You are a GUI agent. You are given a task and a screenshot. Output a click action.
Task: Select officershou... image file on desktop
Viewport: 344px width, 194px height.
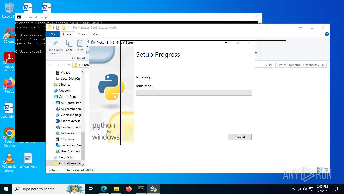28,160
